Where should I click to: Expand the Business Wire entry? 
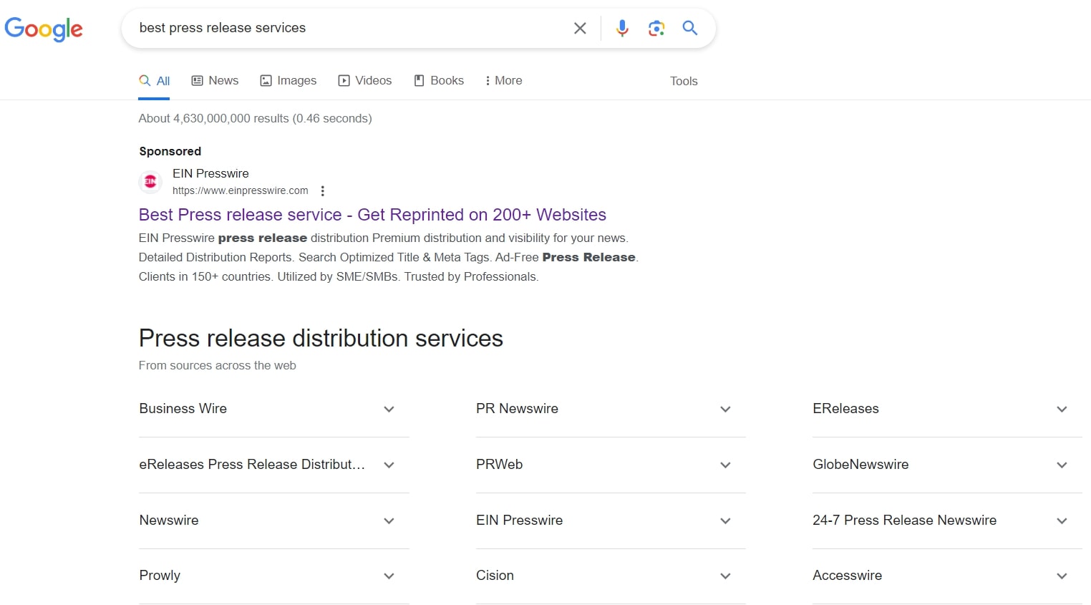tap(273, 409)
